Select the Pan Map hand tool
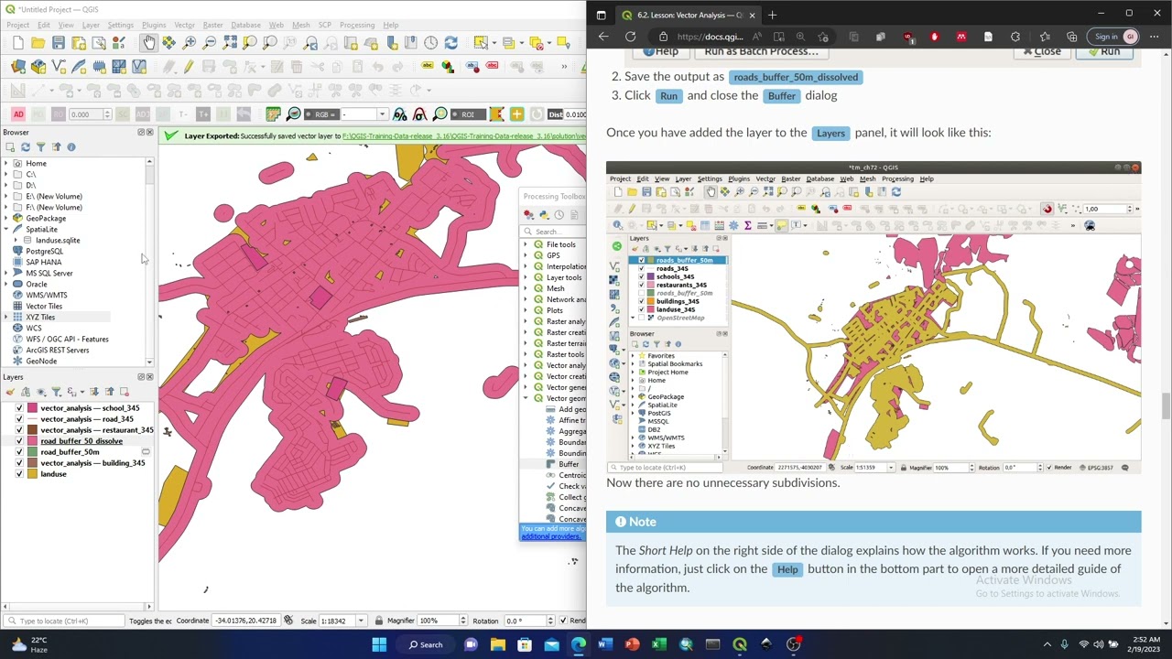The height and width of the screenshot is (659, 1172). (149, 43)
